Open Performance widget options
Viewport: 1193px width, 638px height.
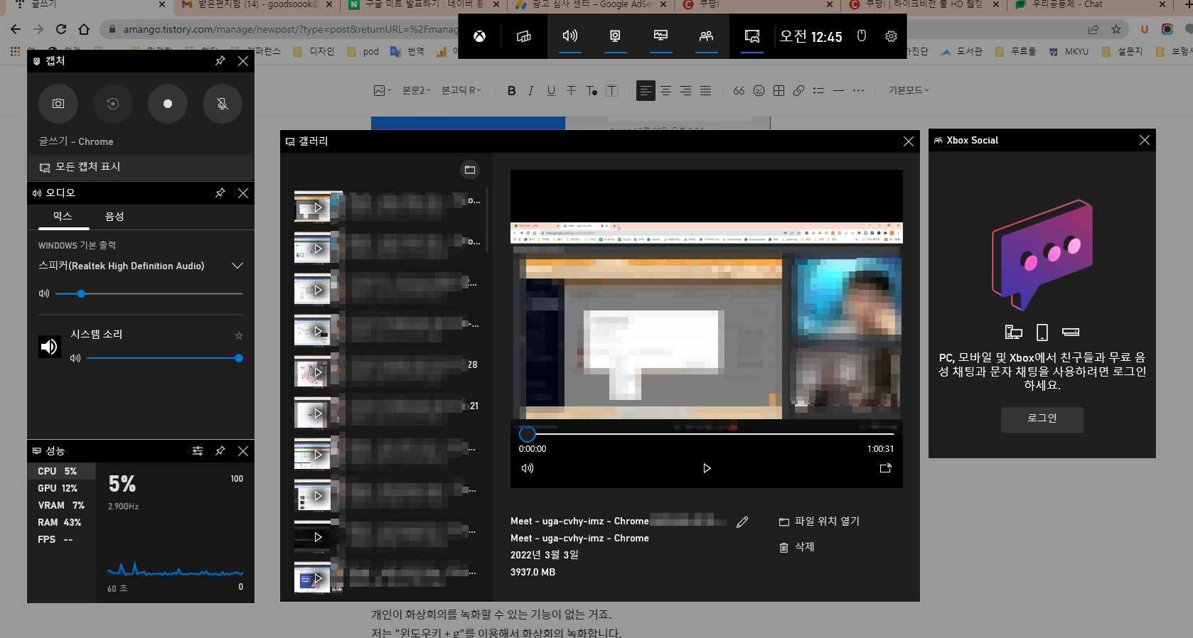click(x=198, y=450)
